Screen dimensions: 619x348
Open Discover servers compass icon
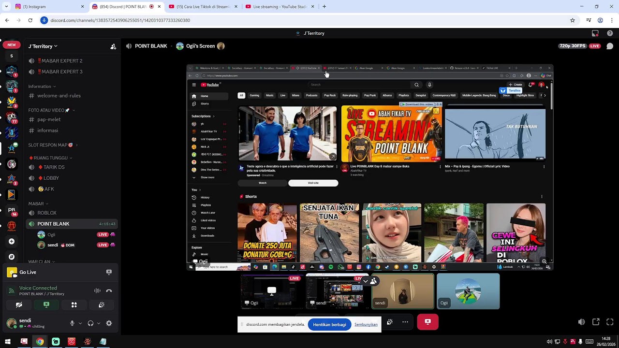coord(12,257)
